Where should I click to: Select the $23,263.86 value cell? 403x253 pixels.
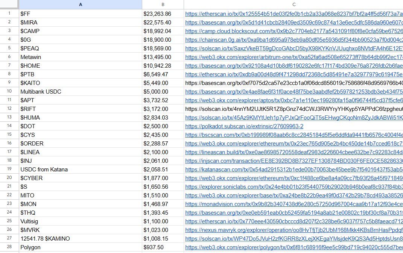tap(163, 14)
